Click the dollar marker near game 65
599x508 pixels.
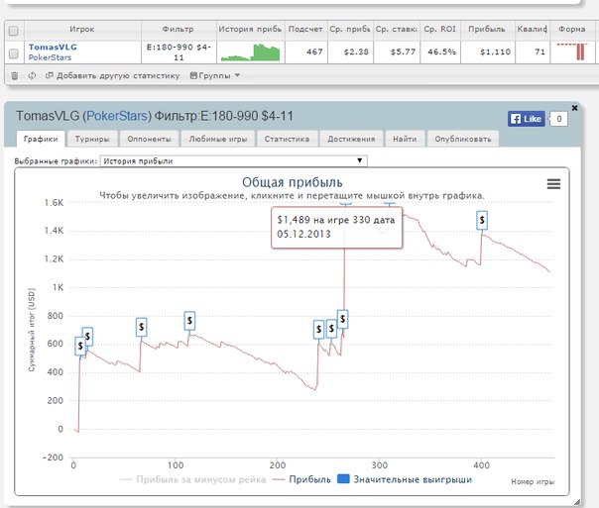[x=142, y=326]
